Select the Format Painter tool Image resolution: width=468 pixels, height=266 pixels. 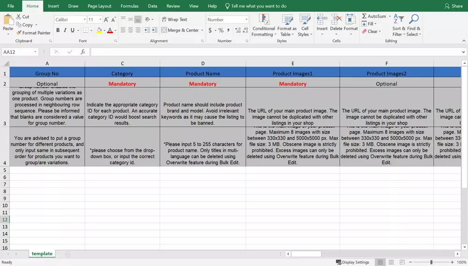33,33
